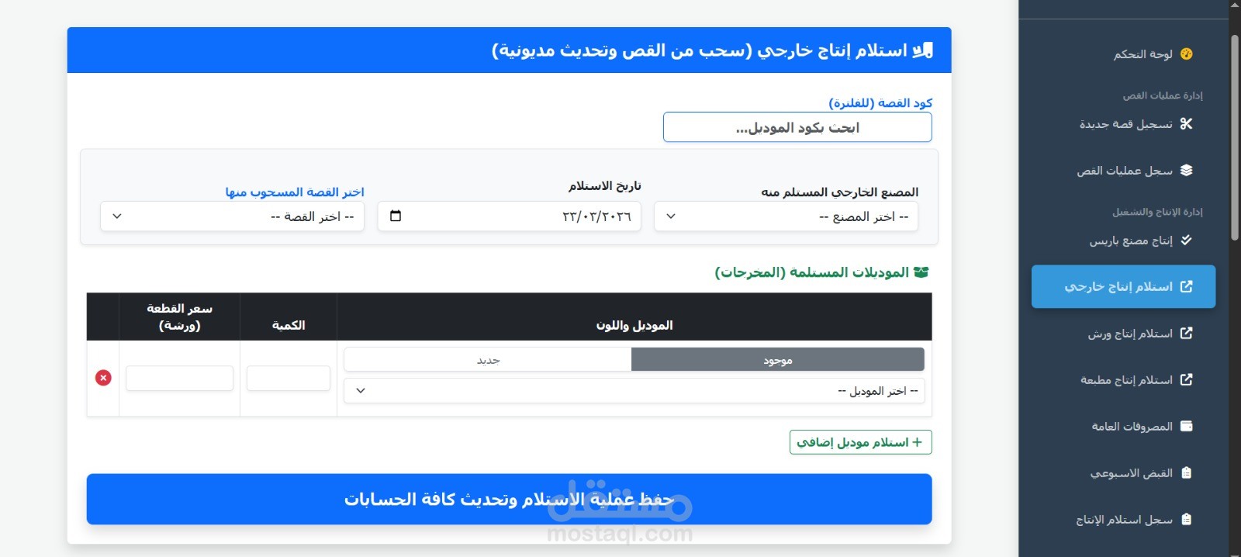Click the external-link icon beside استلام إنتاج خارجي

[x=1186, y=287]
